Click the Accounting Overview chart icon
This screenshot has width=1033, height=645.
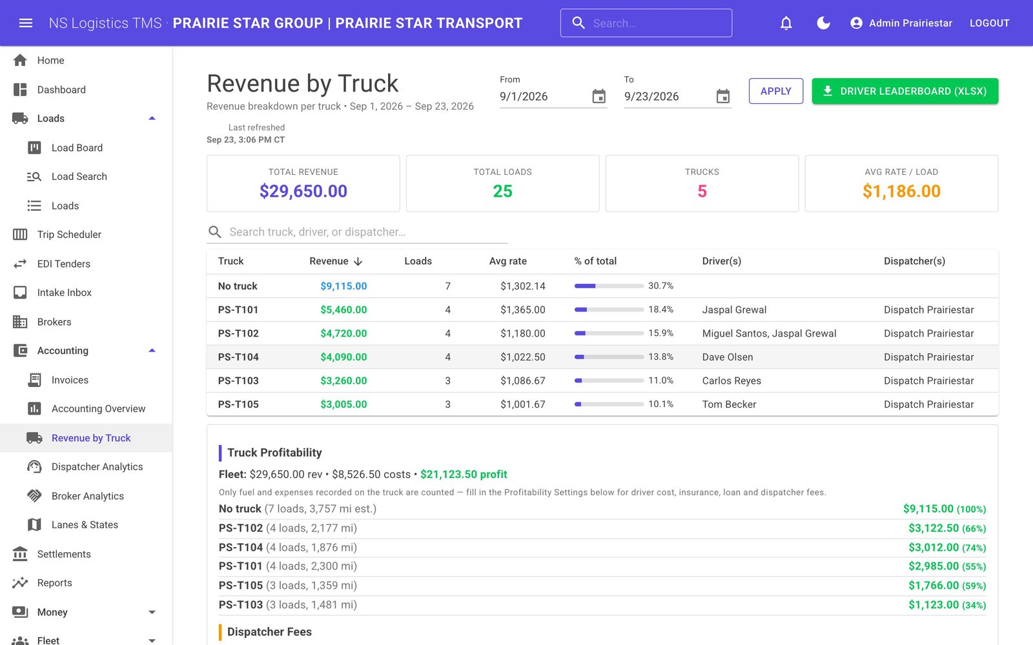coord(34,409)
